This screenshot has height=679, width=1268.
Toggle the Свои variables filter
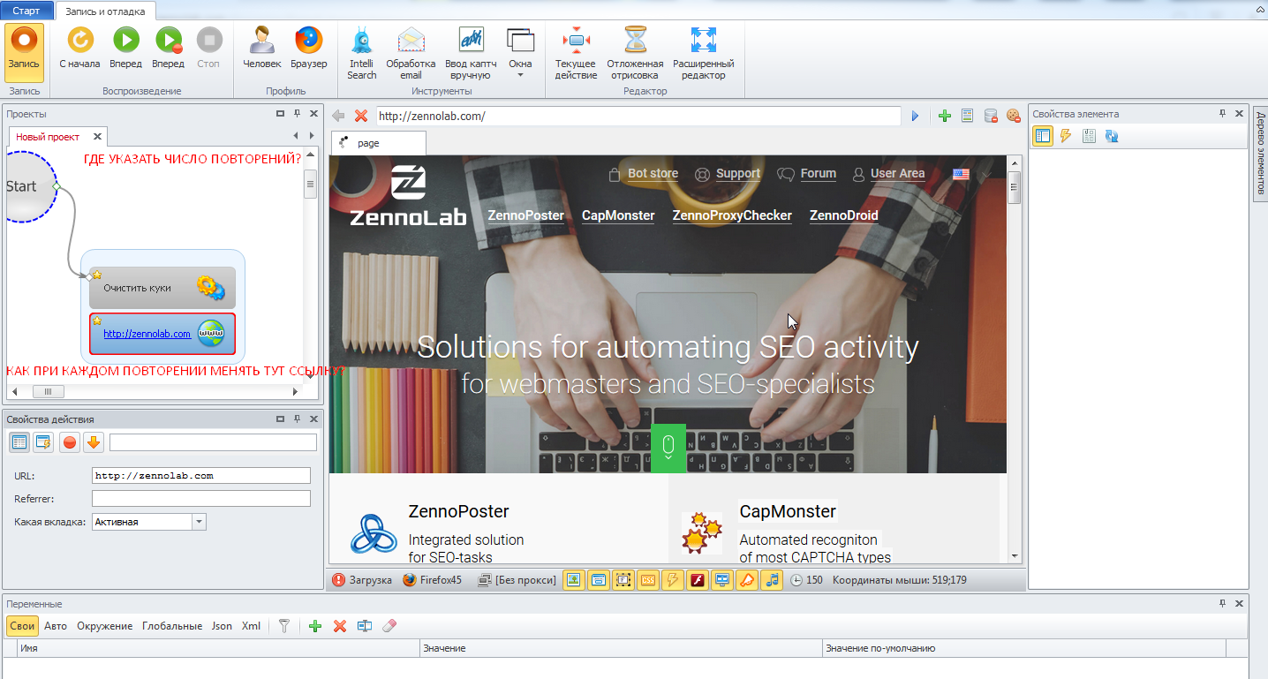pos(23,626)
